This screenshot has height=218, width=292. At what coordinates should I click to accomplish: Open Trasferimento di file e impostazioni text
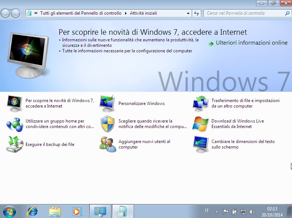coord(246,103)
